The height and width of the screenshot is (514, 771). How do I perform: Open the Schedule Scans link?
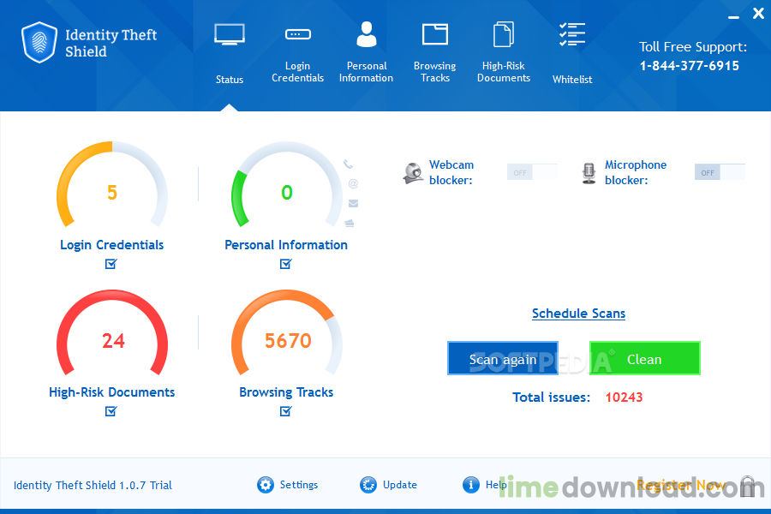click(578, 314)
